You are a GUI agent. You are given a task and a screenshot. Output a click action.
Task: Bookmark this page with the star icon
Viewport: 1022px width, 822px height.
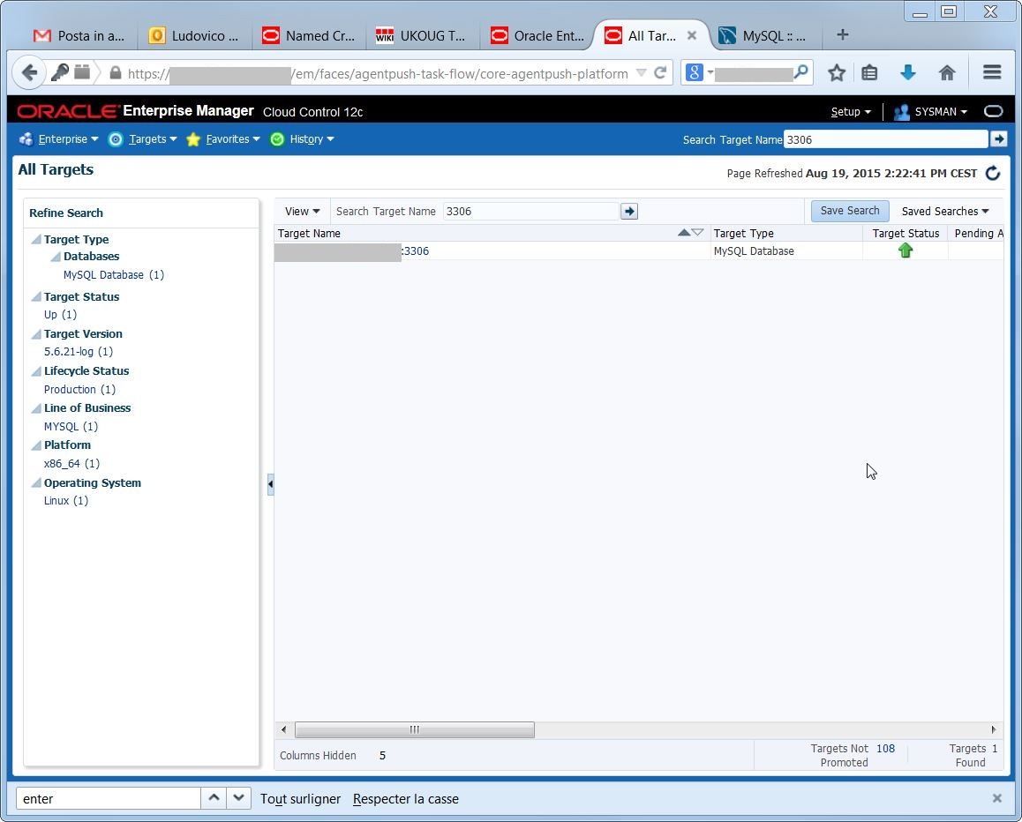(837, 73)
